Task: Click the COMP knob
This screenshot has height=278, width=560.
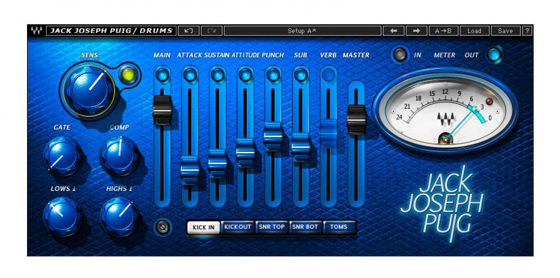Action: (119, 156)
